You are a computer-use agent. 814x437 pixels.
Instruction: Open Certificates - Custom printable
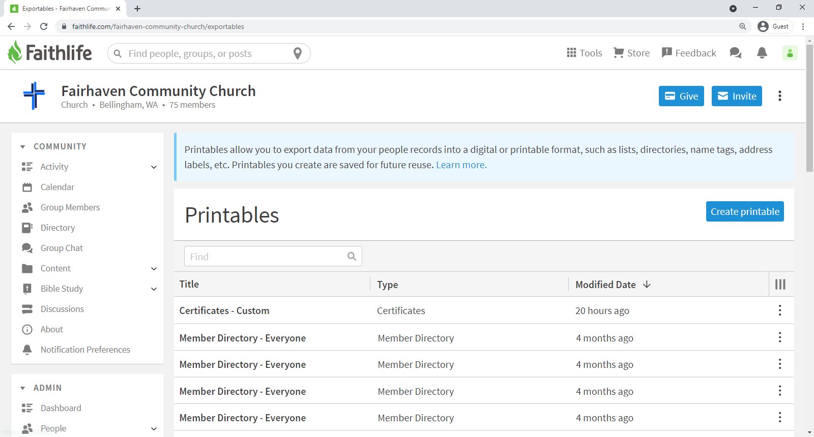pyautogui.click(x=224, y=310)
